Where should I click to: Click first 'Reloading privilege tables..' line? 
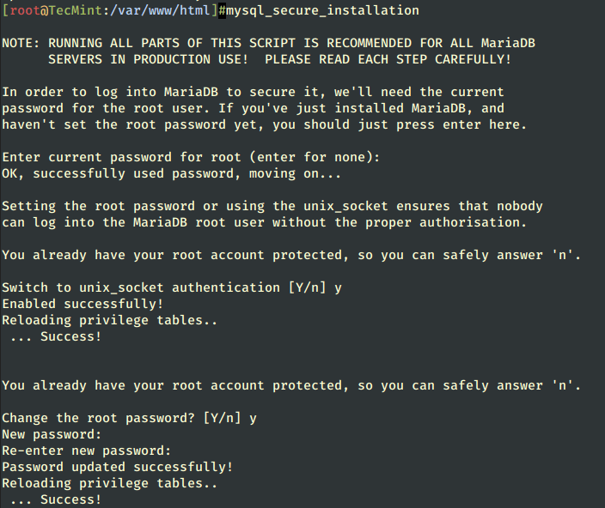point(110,320)
